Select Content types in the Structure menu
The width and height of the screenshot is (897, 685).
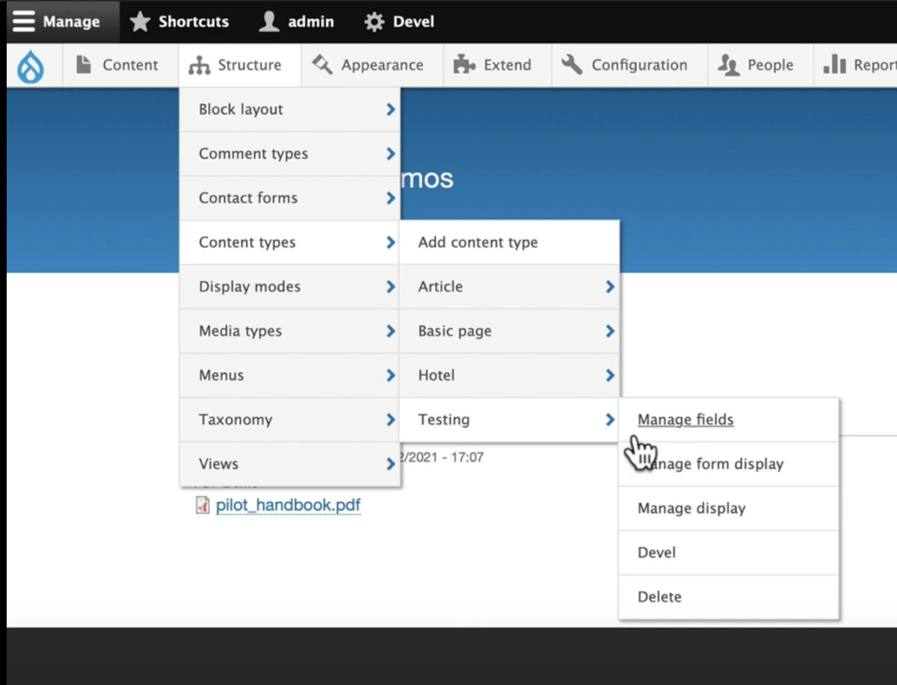[247, 242]
